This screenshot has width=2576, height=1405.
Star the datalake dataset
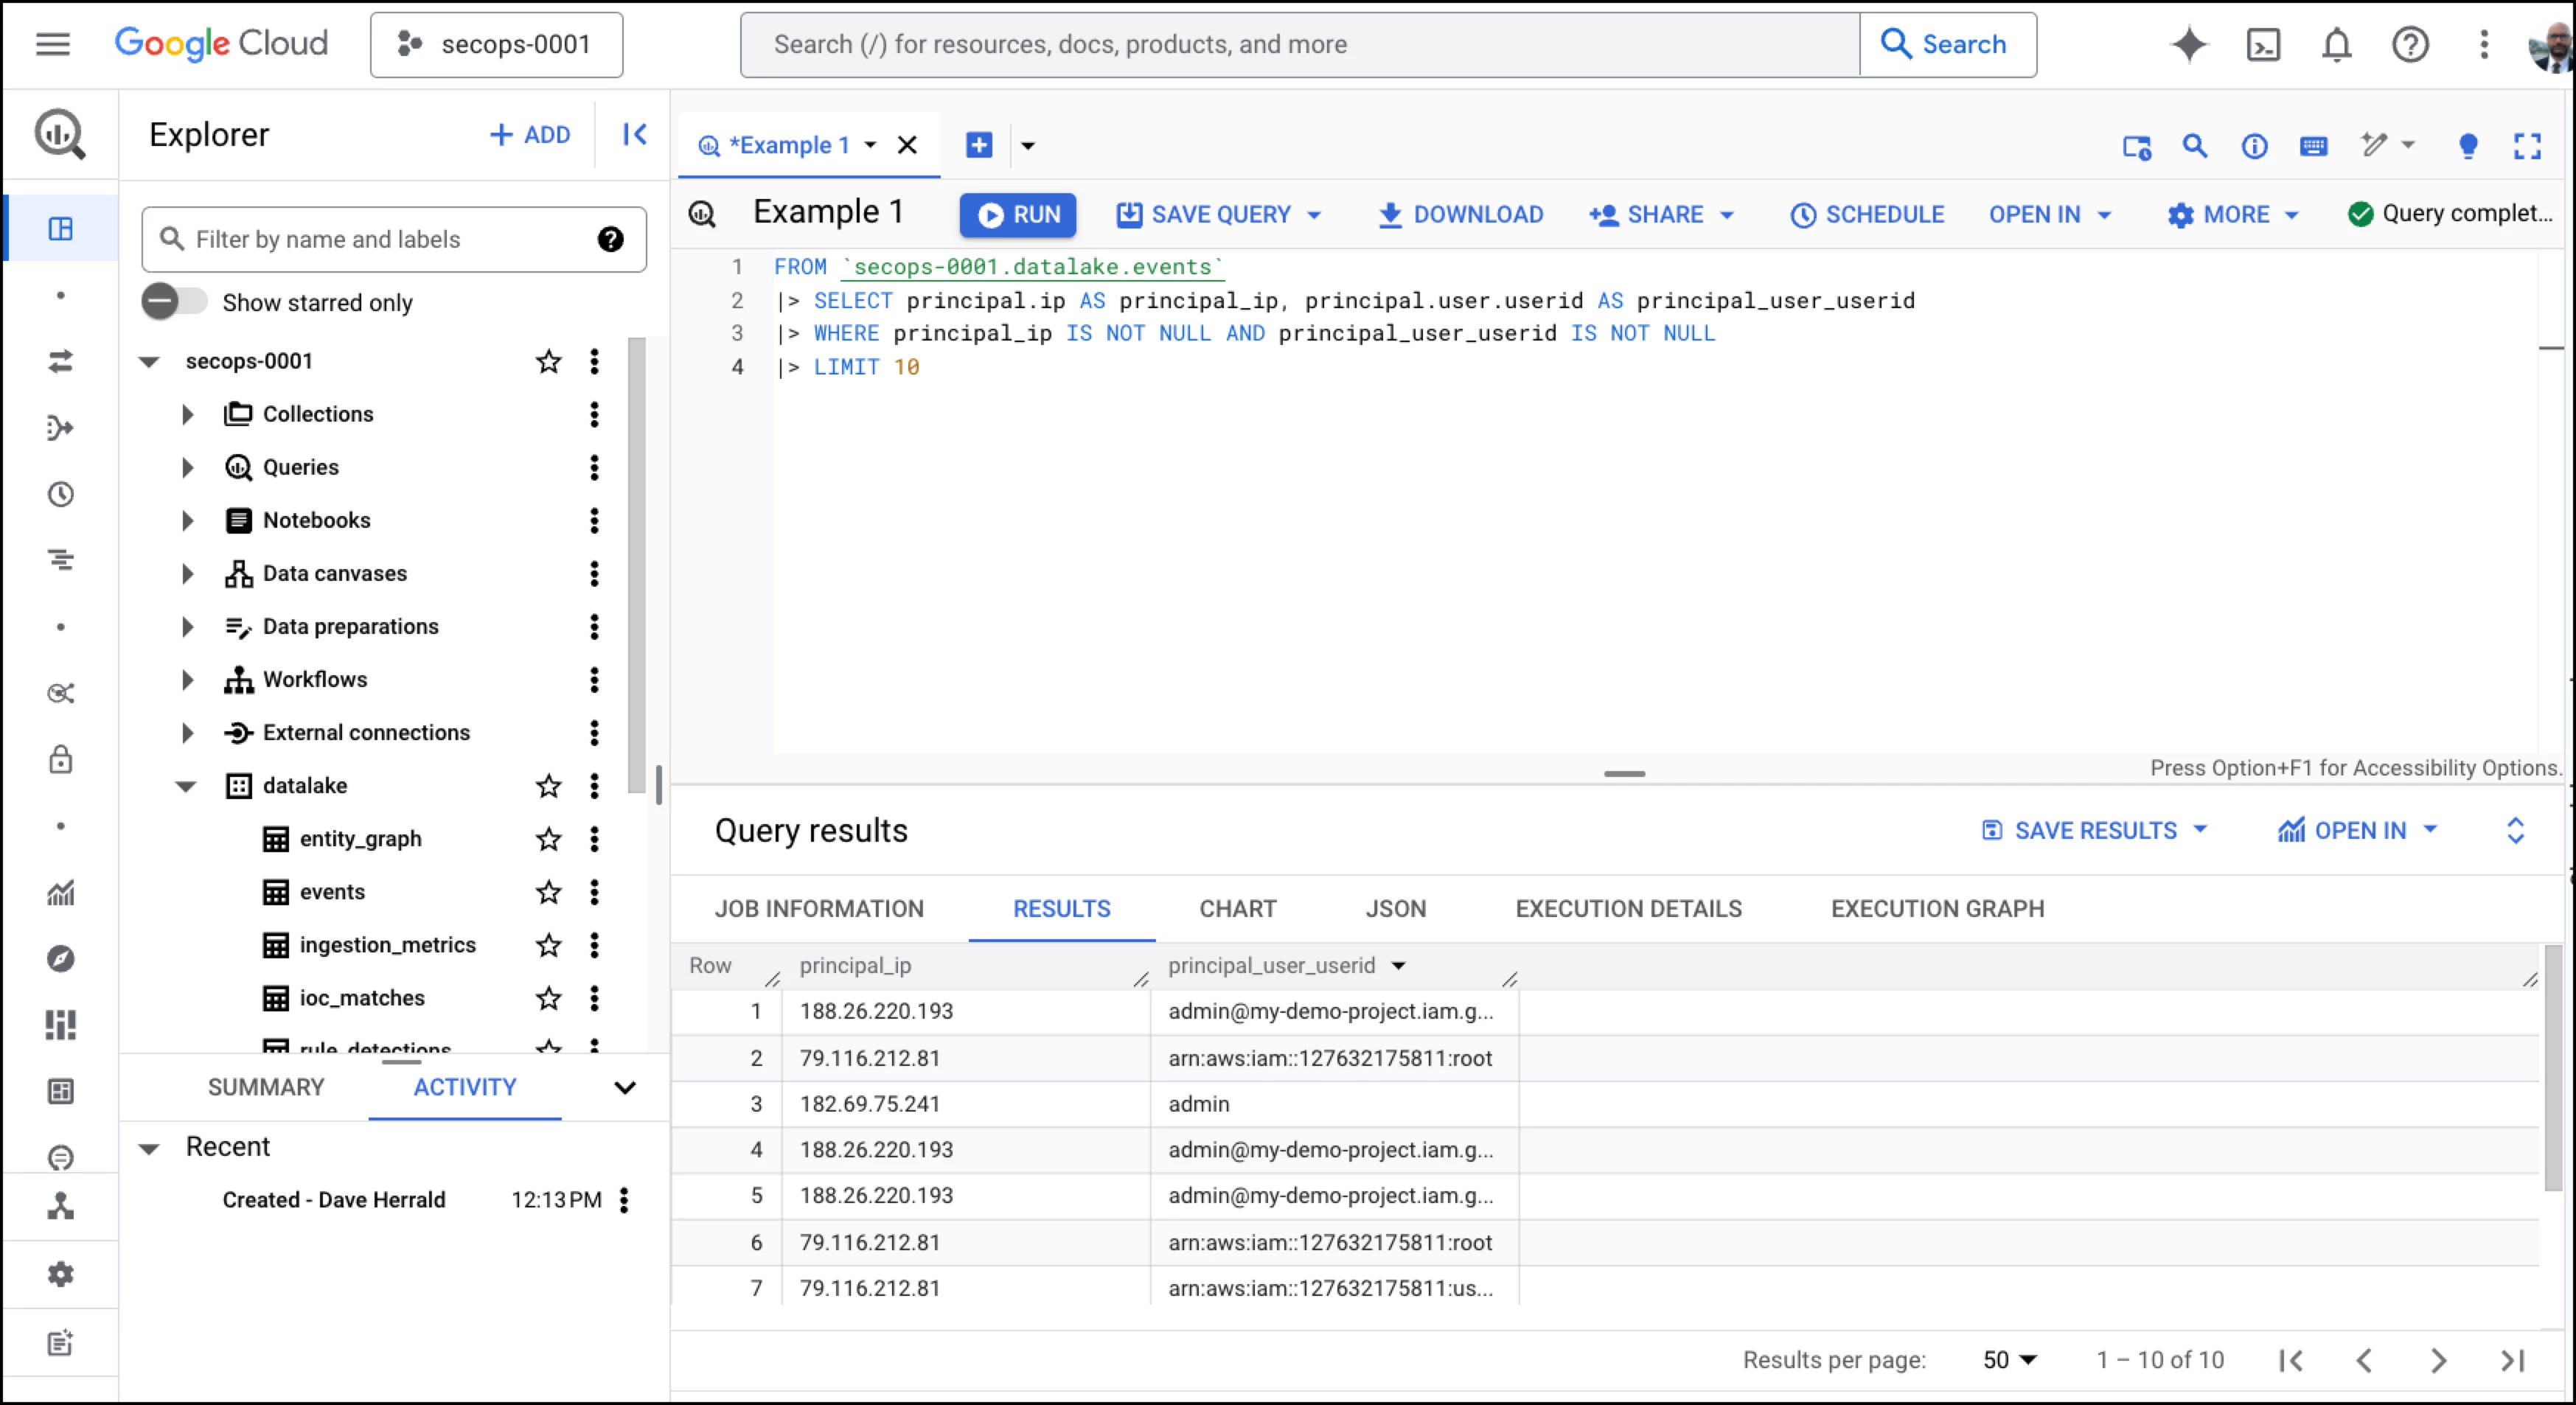548,786
